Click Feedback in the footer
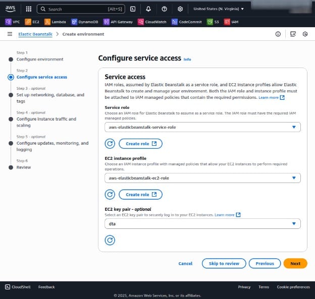The image size is (315, 299). 46,287
